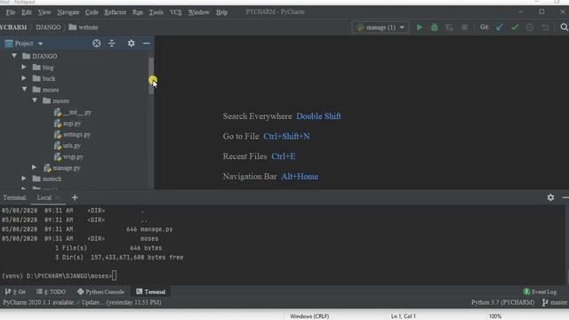Expand the blog folder
This screenshot has width=569, height=320.
(24, 68)
